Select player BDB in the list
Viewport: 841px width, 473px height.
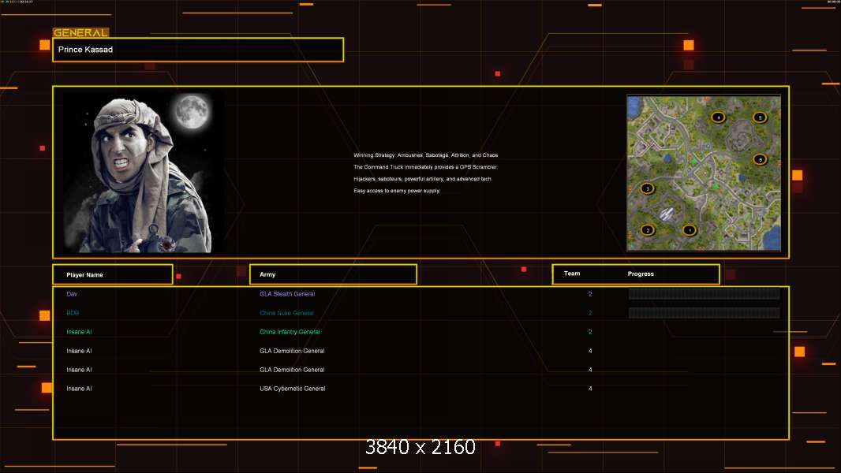click(x=73, y=313)
